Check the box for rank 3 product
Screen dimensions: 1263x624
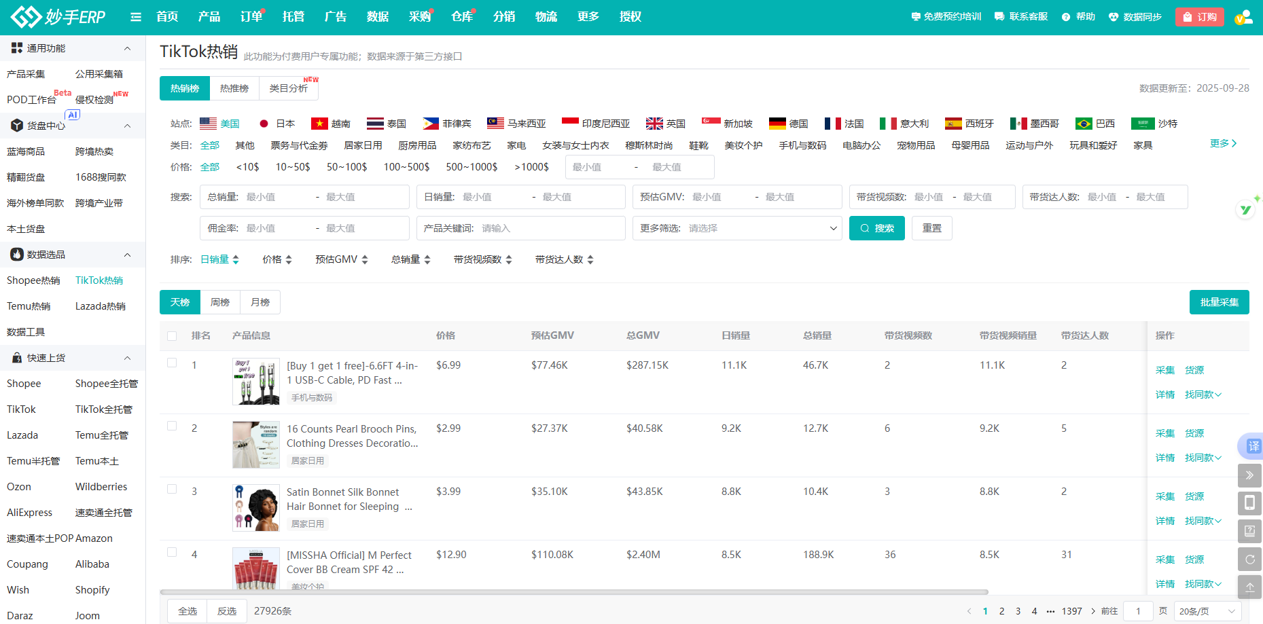172,489
